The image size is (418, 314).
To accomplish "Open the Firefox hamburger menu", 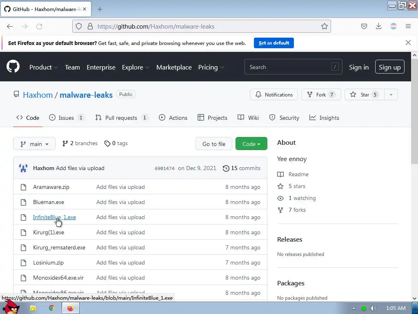I will coord(408,26).
